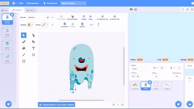
Task: Click the outline width field
Action: pos(53,25)
